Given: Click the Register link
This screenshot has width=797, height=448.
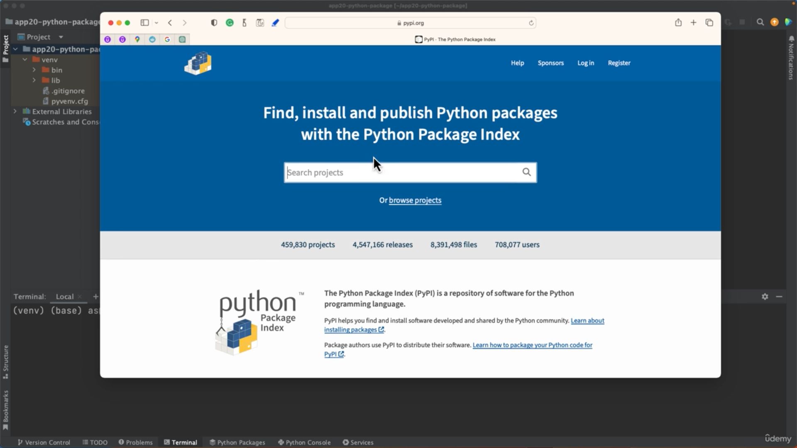Looking at the screenshot, I should coord(619,63).
